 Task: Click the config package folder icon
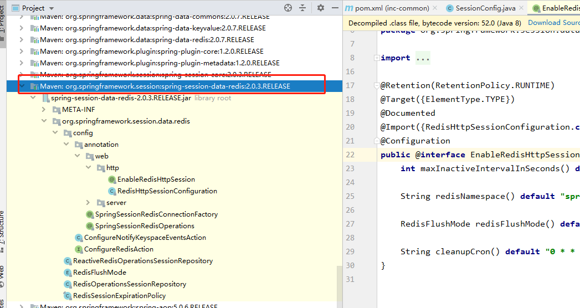click(x=68, y=133)
